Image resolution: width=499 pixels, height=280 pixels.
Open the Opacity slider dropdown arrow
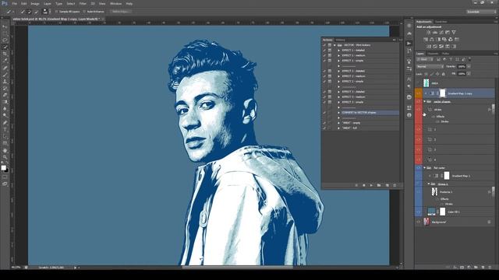point(469,66)
